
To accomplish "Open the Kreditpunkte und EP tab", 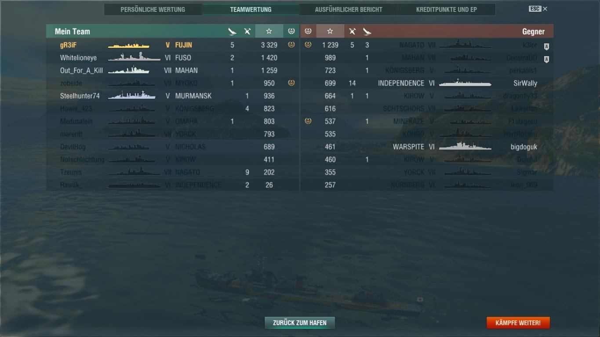I will pos(447,9).
